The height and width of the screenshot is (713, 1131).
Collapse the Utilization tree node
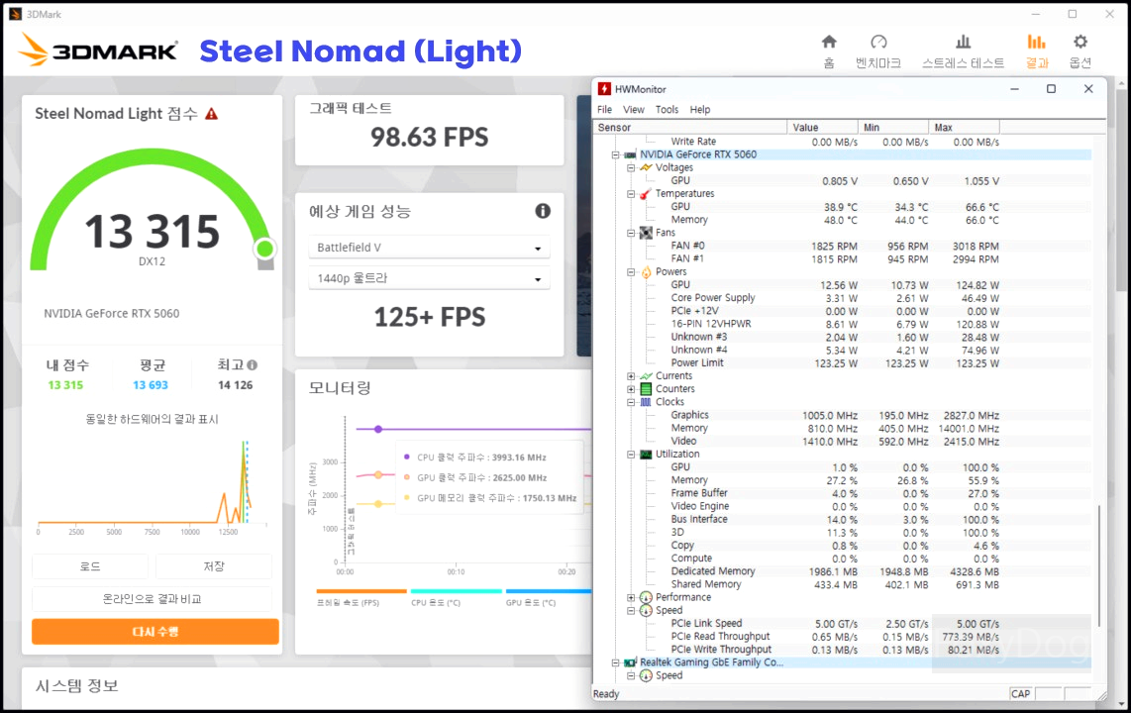[631, 455]
